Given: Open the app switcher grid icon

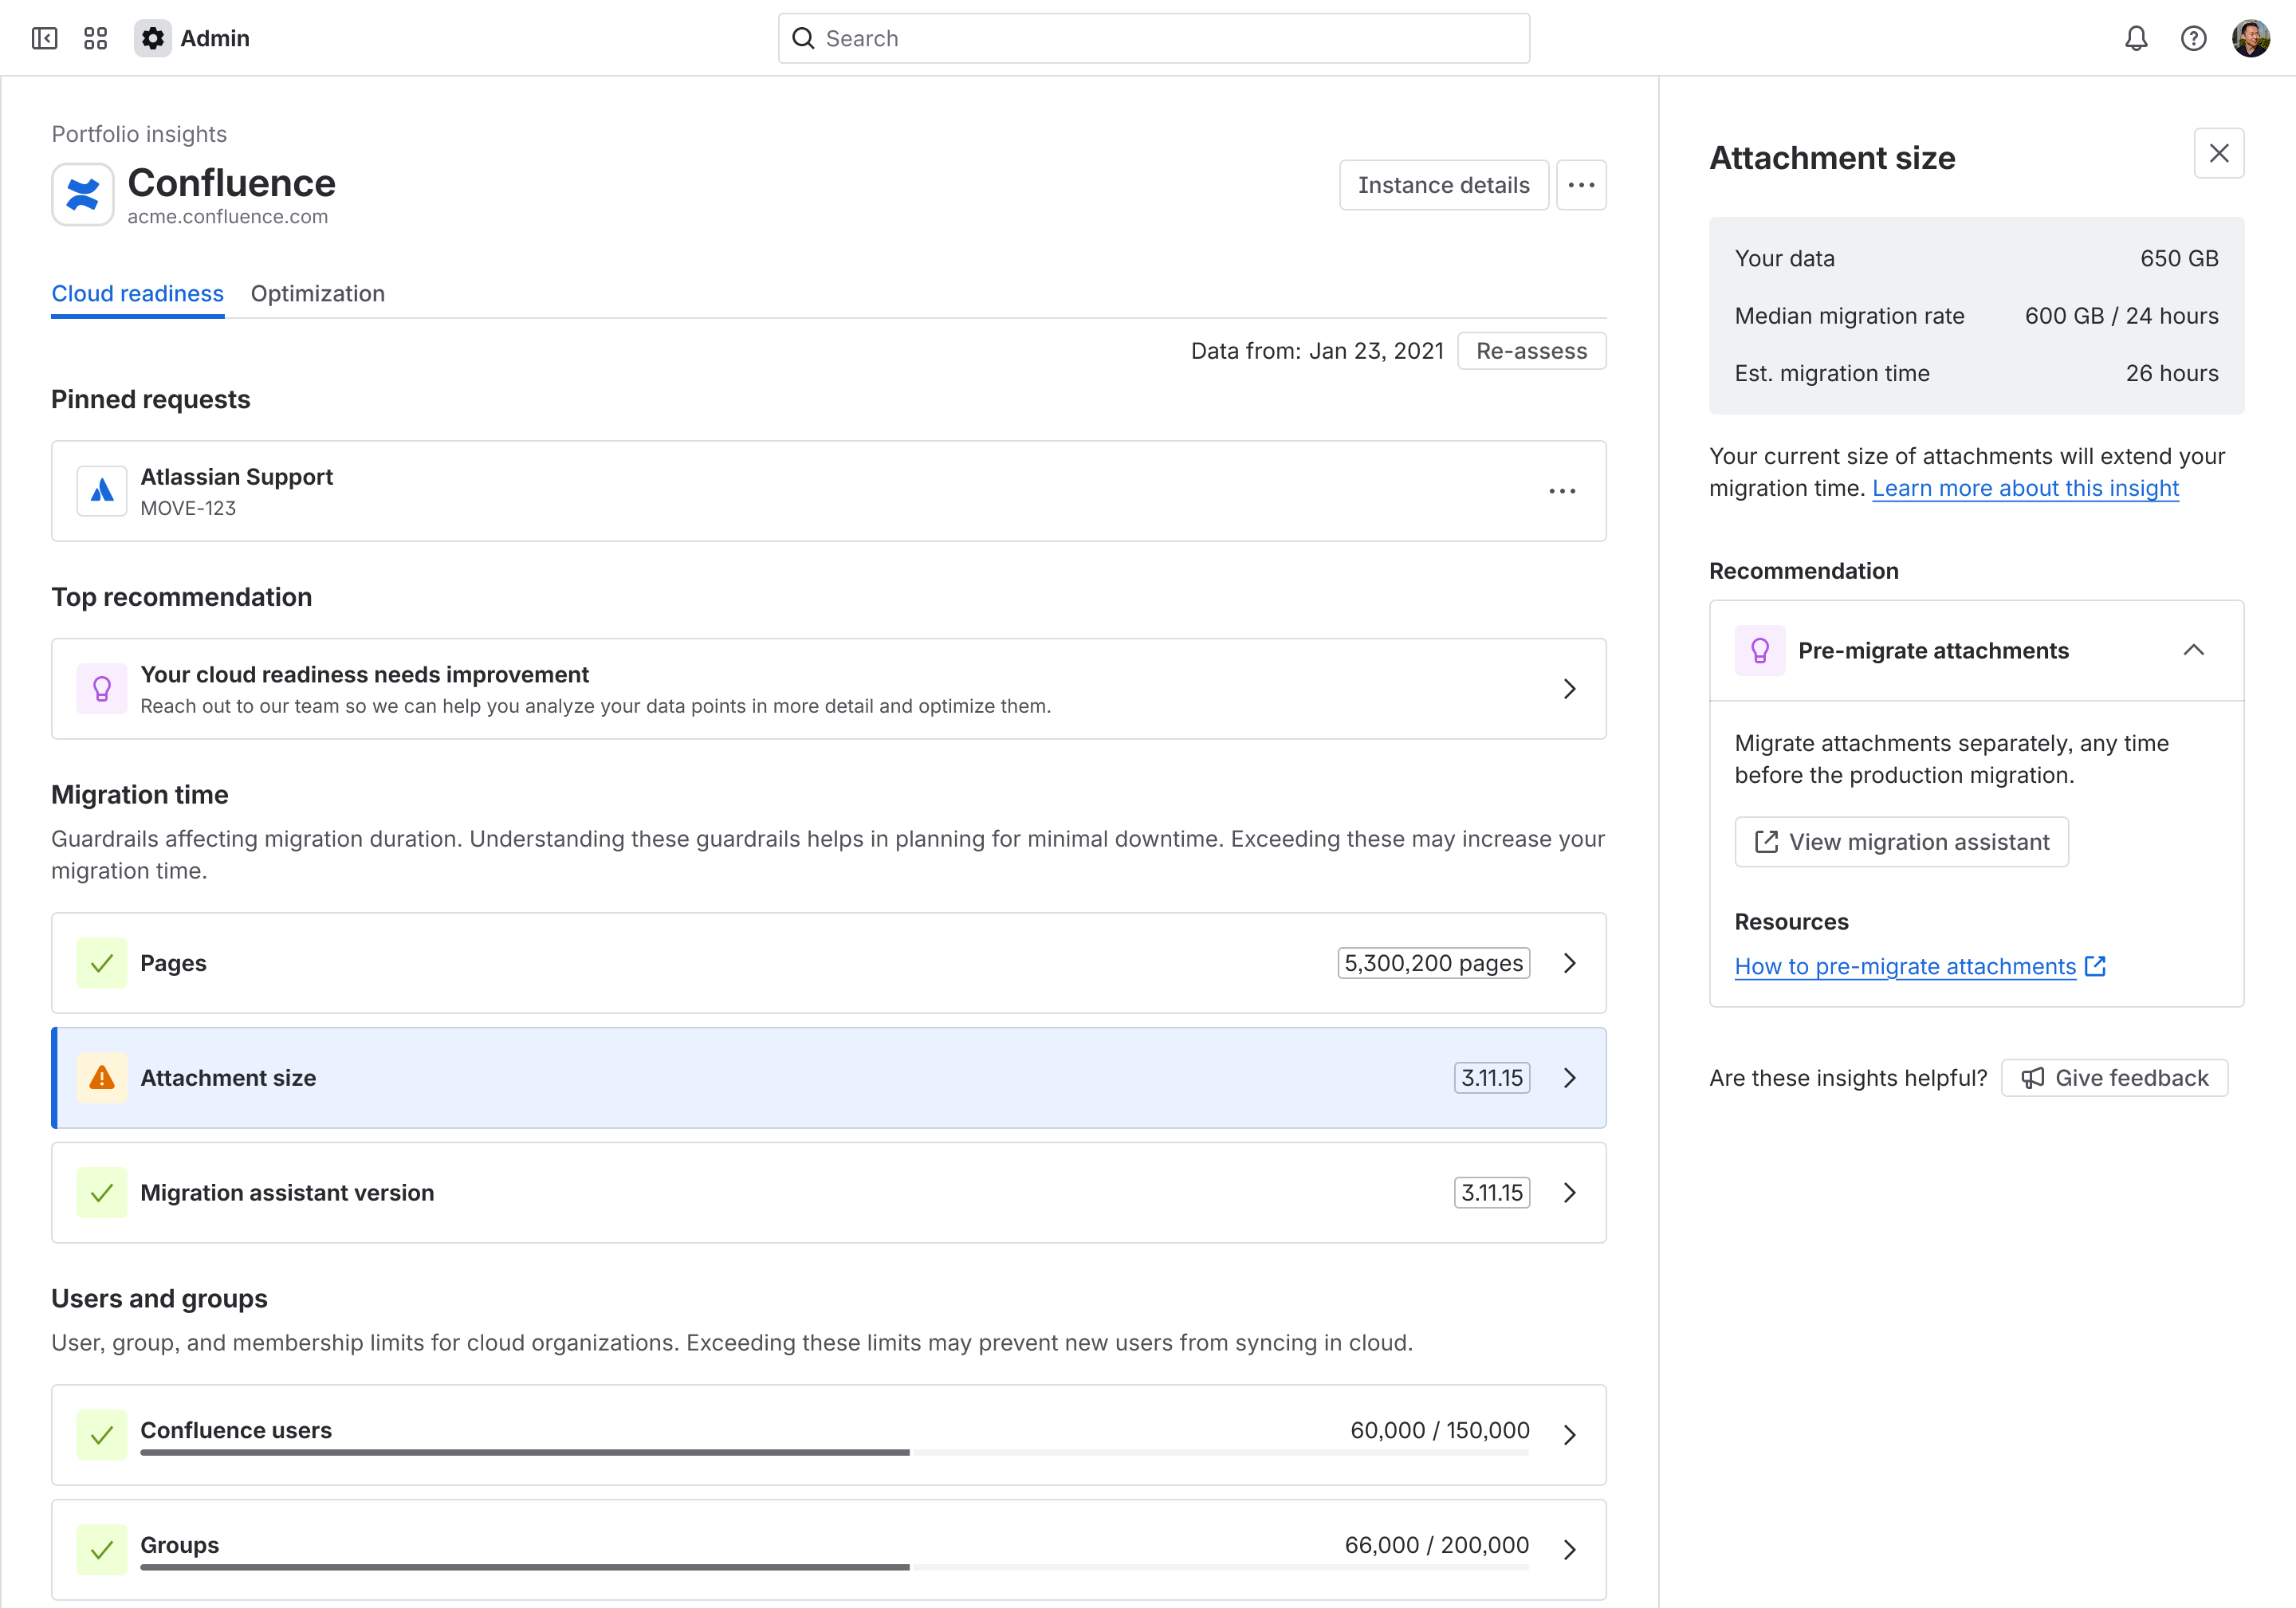Looking at the screenshot, I should coord(96,38).
